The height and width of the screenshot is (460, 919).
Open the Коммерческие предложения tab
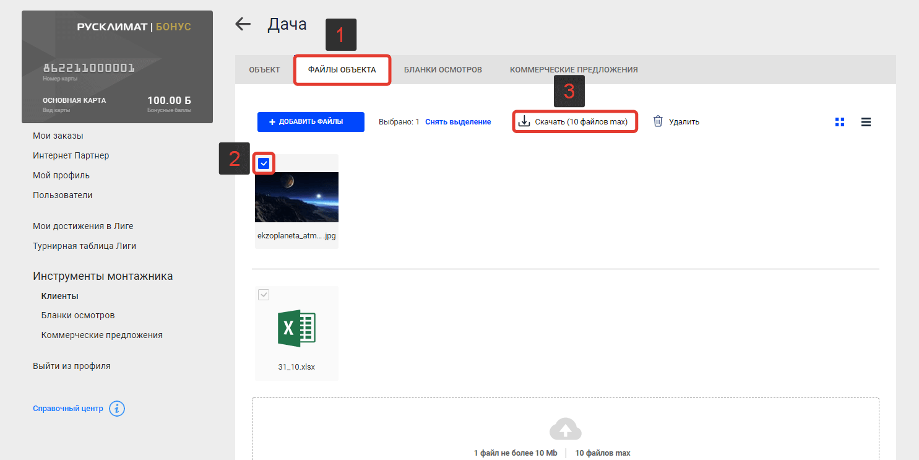tap(574, 70)
